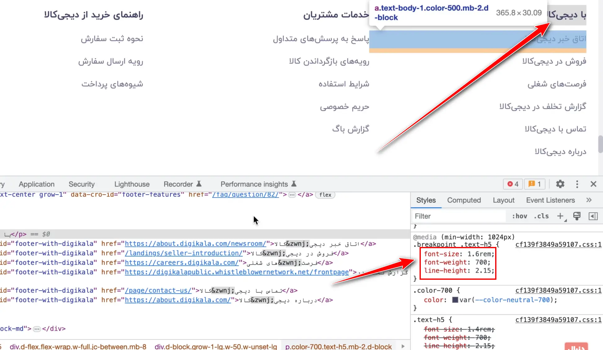Image resolution: width=603 pixels, height=350 pixels.
Task: Open DevTools settings gear
Action: tap(560, 184)
